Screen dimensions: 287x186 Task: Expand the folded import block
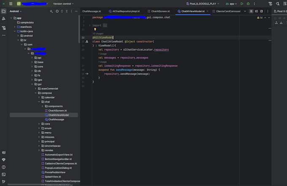click(x=89, y=25)
